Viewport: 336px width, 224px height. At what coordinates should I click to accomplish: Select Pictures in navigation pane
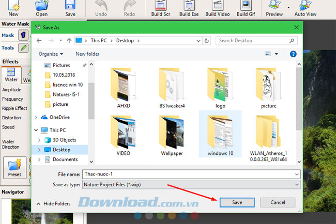coord(62,65)
